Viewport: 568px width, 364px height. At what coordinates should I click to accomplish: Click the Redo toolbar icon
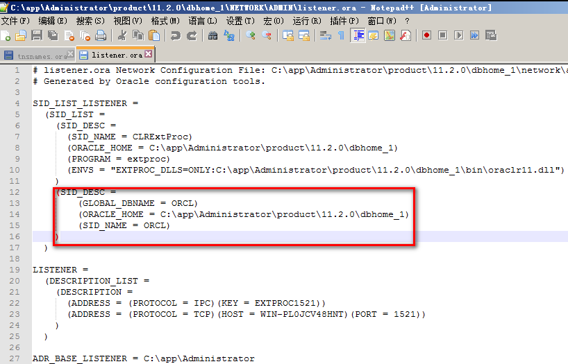click(192, 35)
